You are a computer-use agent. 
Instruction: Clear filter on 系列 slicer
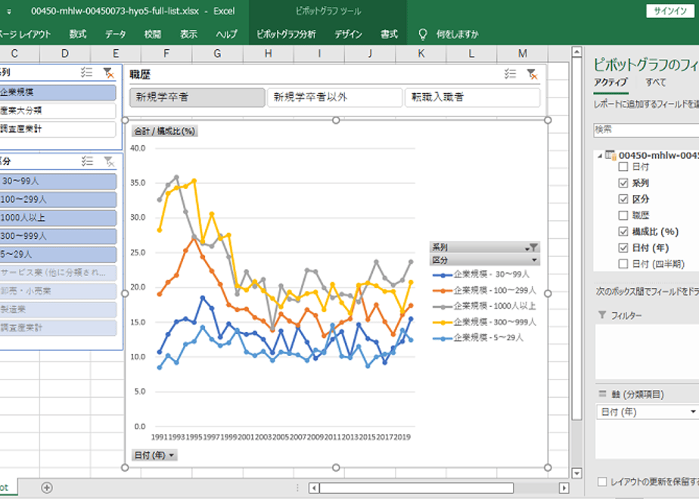tap(108, 73)
